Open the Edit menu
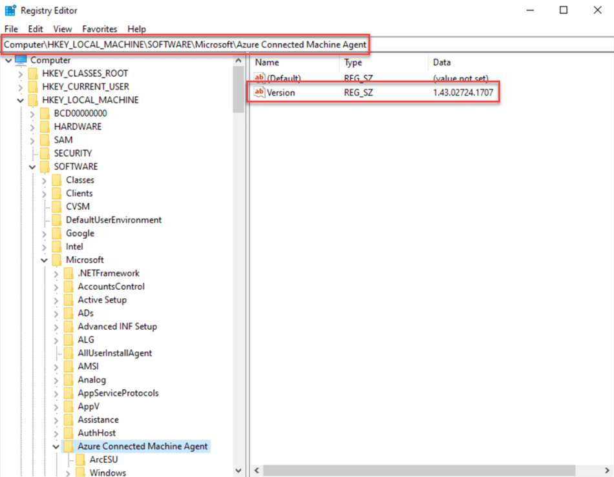The image size is (614, 477). coord(36,29)
